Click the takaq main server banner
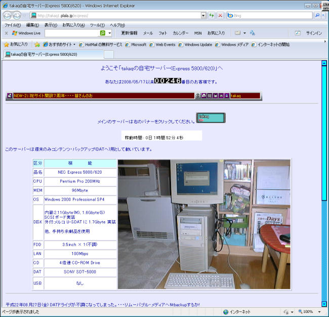Screen dimensions: 329x317 [211, 118]
